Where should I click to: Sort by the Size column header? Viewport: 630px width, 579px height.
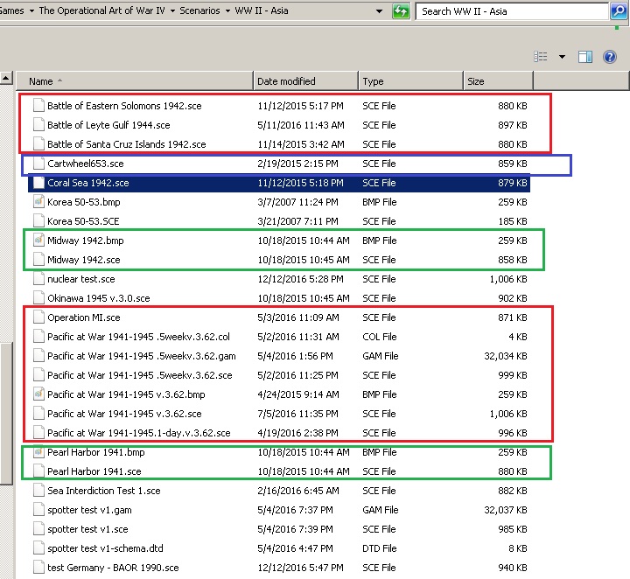point(498,81)
